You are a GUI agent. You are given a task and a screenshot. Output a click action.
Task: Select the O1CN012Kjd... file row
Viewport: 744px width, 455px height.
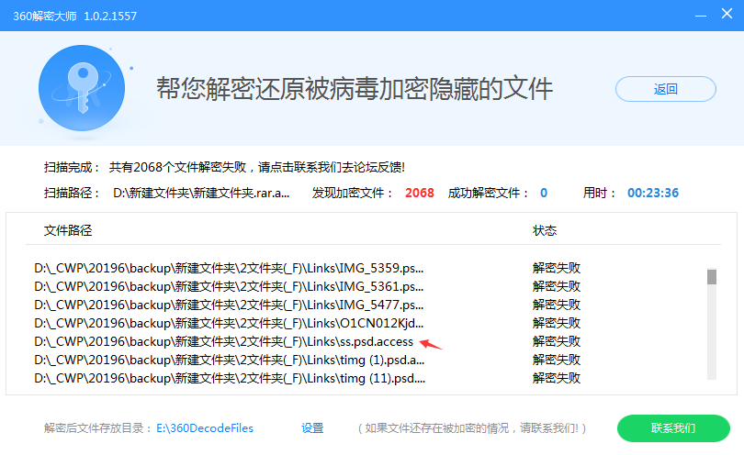pos(307,323)
